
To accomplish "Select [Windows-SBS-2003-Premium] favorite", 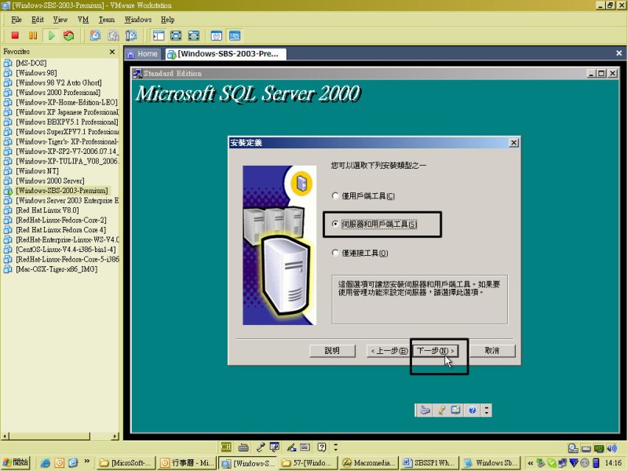I will click(62, 191).
